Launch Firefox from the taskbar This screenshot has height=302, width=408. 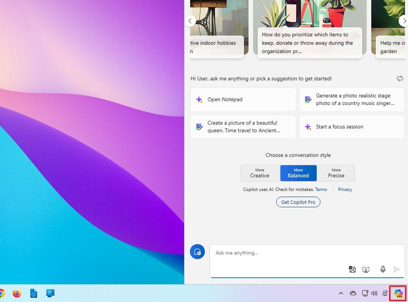pos(16,293)
